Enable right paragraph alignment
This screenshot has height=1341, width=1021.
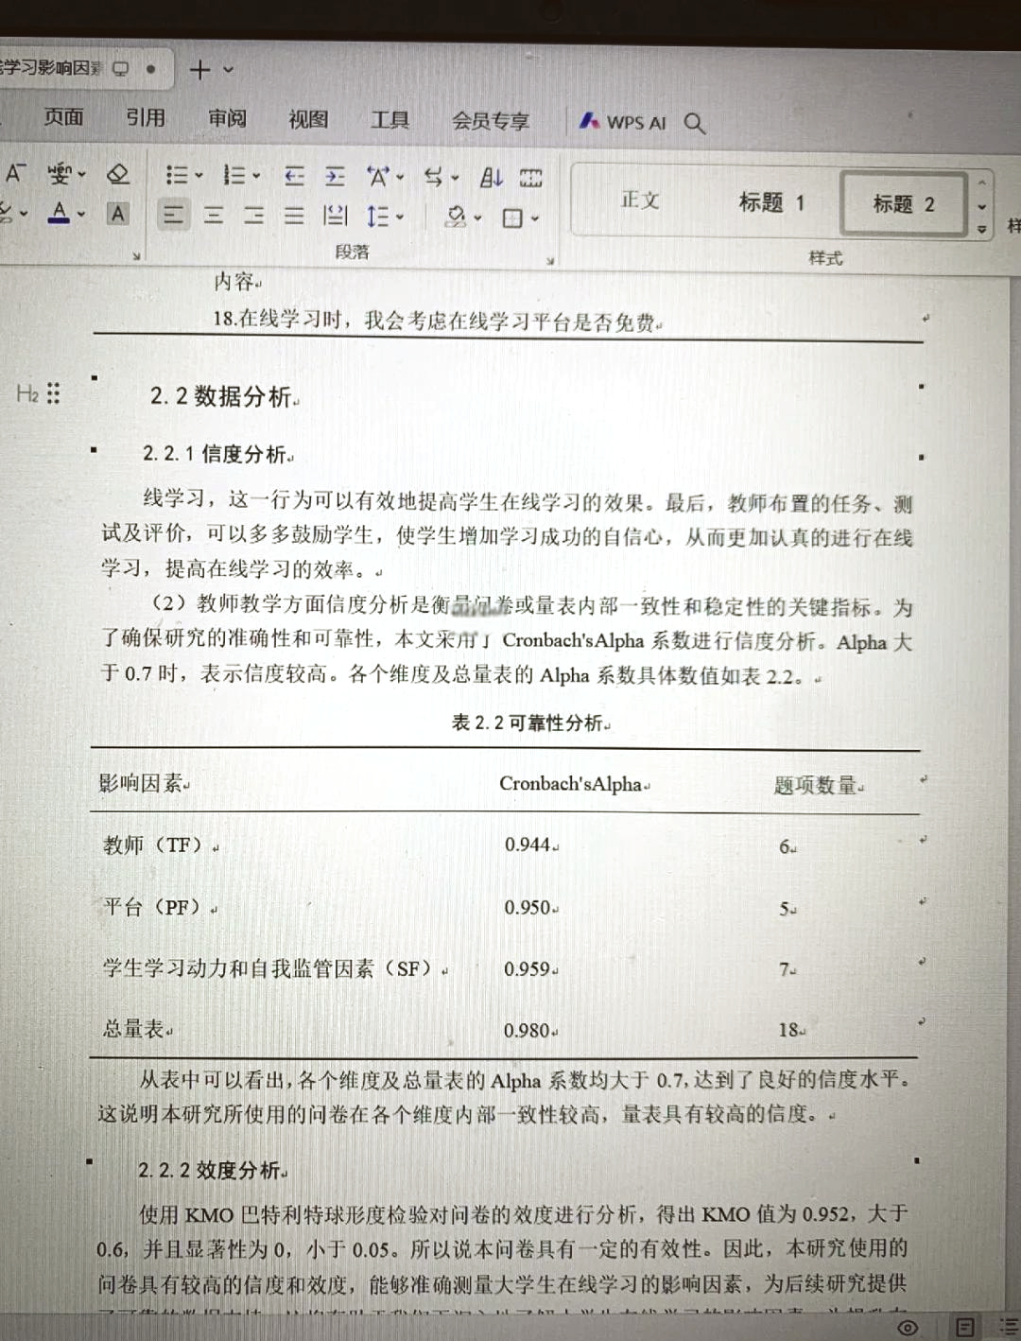pyautogui.click(x=253, y=216)
